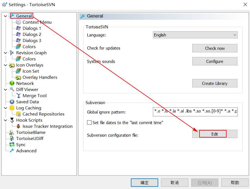
Task: Select Issue Tracker Integration label
Action: pos(47,126)
